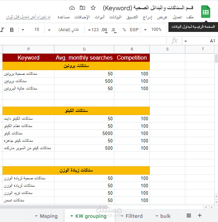The height and width of the screenshot is (222, 218).
Task: Open the مساعدة (Help) menu
Action: point(64,17)
